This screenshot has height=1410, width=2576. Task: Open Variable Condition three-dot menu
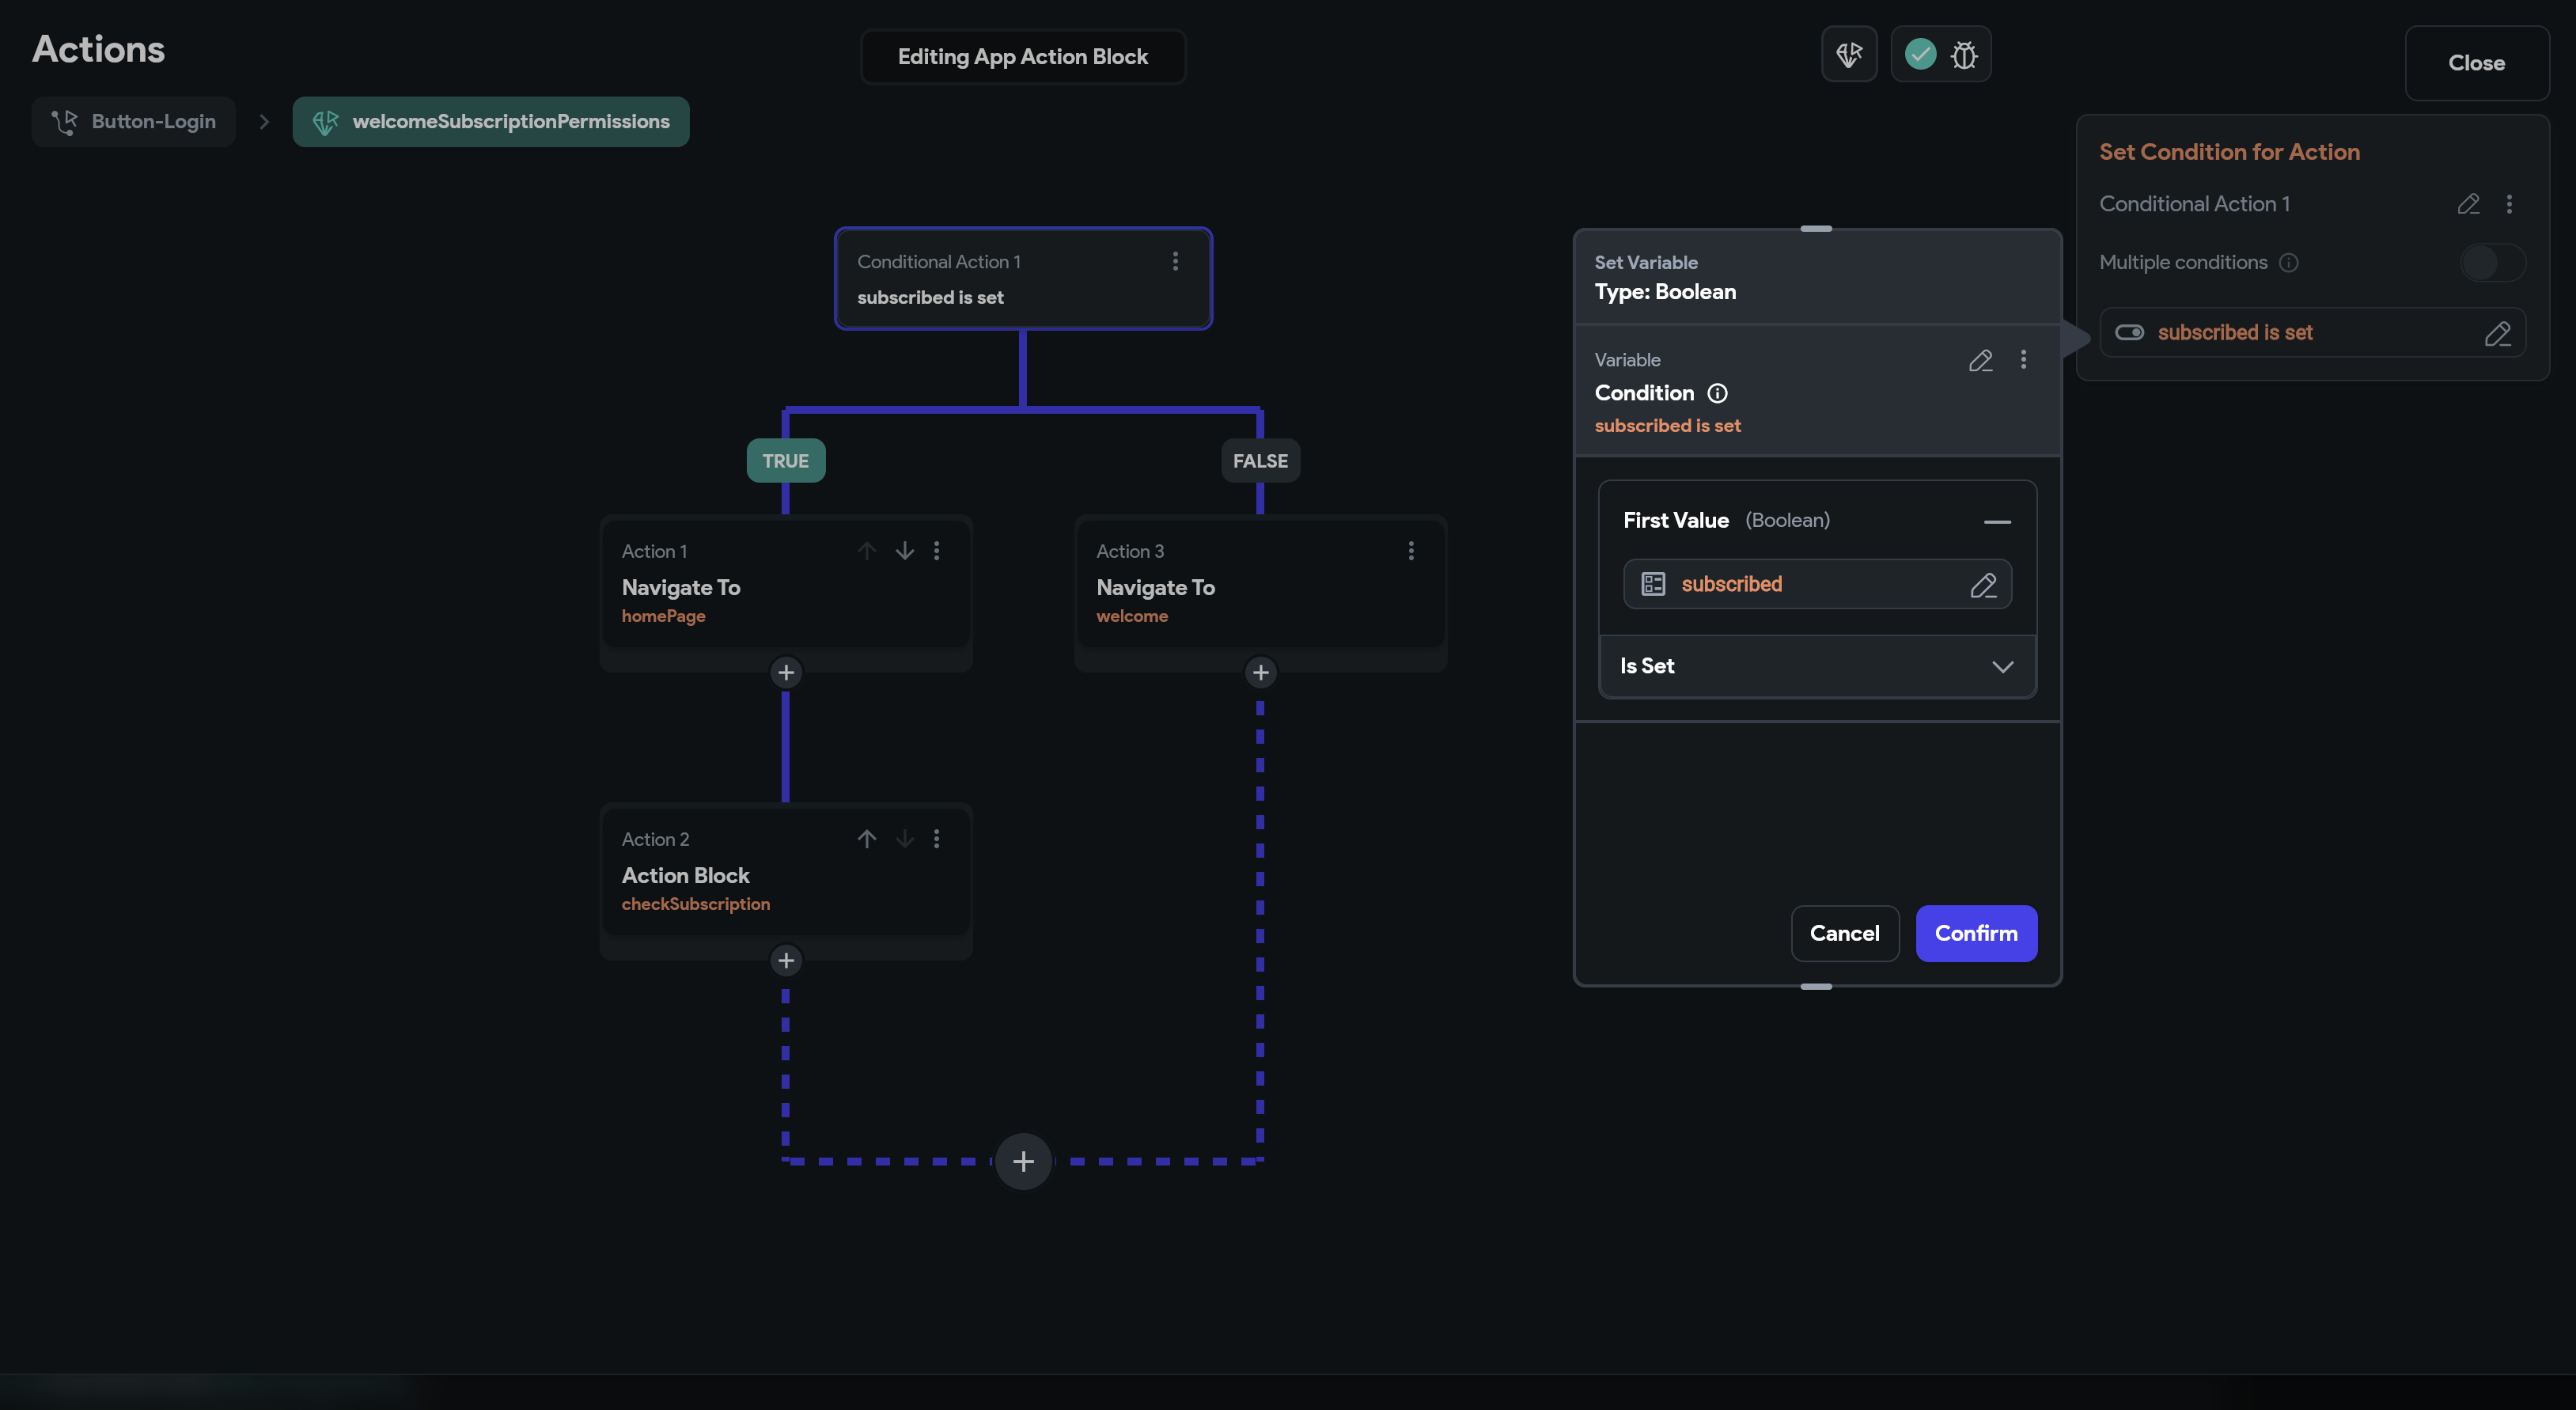click(2023, 360)
